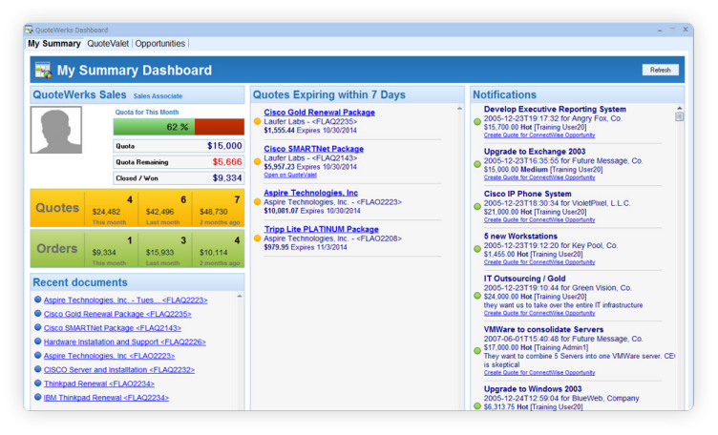This screenshot has width=718, height=435.
Task: Click the Closed / Won $9,334 value
Action: pos(226,178)
